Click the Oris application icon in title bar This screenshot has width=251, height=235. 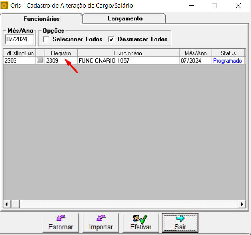pyautogui.click(x=4, y=6)
